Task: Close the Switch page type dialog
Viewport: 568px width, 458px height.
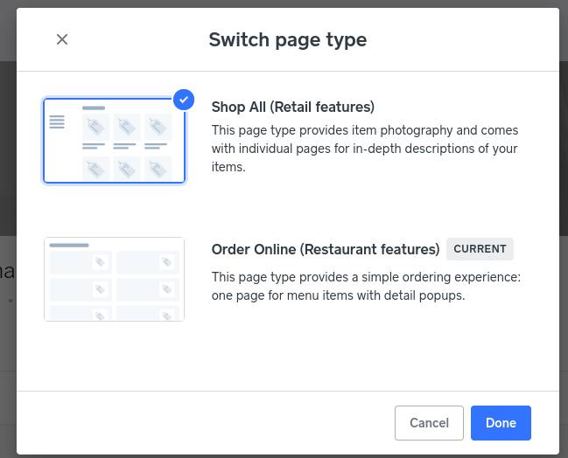Action: 62,39
